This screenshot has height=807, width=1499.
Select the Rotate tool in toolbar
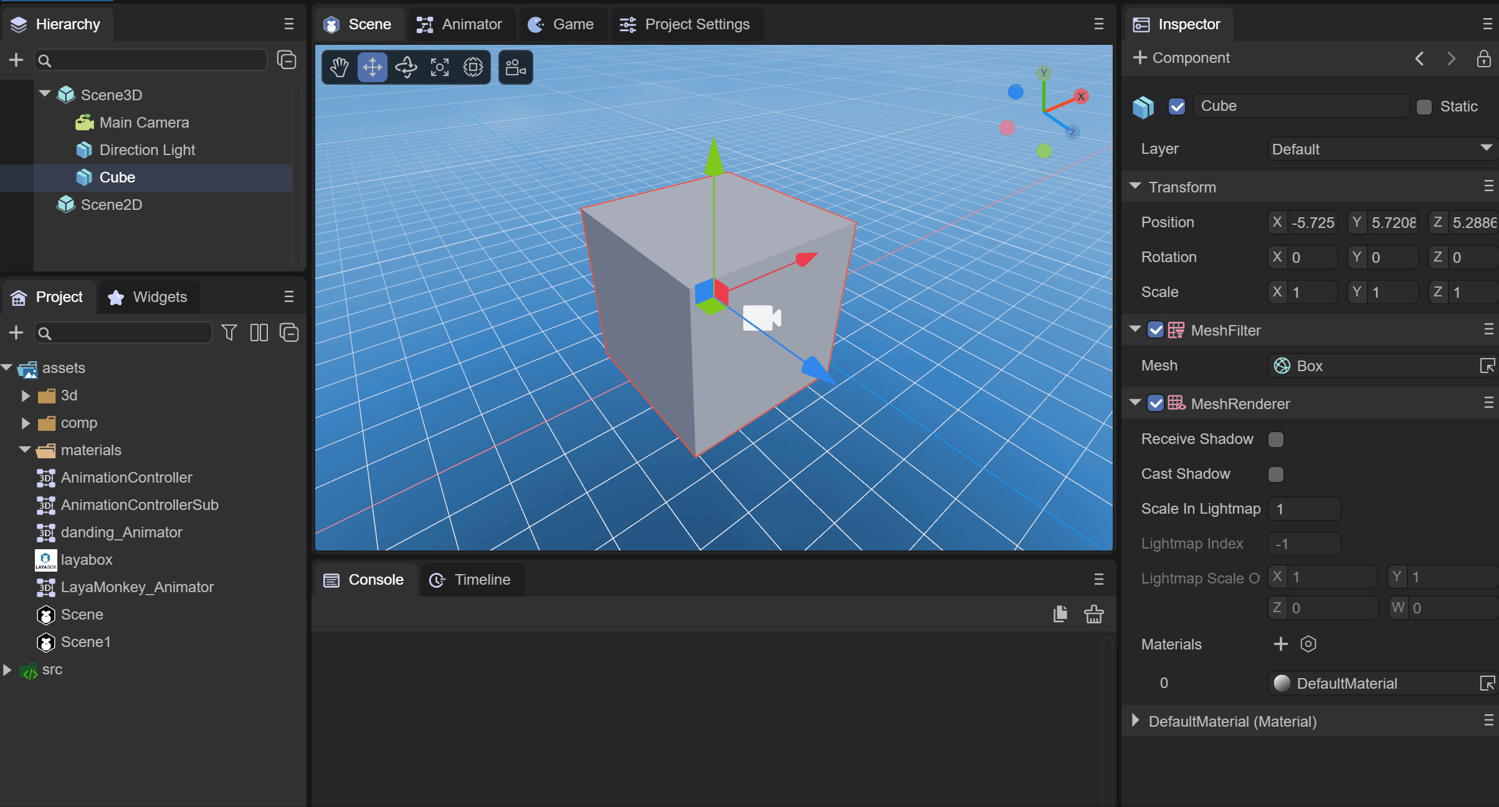(406, 67)
